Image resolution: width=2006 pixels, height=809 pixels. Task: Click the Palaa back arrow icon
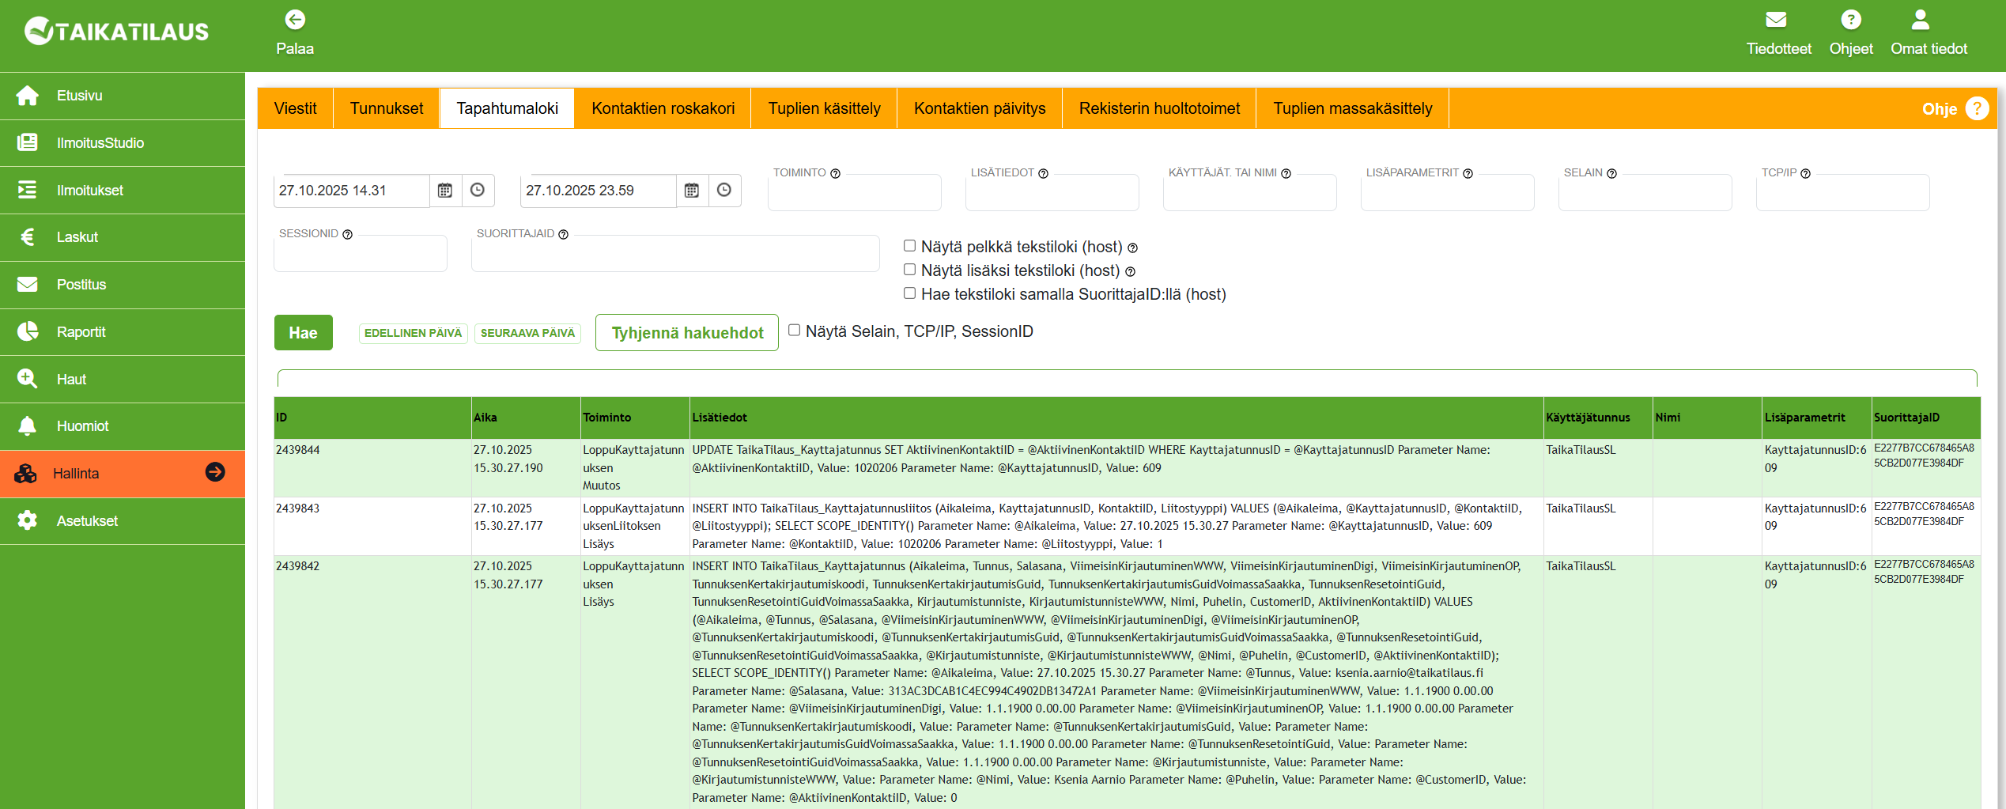click(x=295, y=20)
